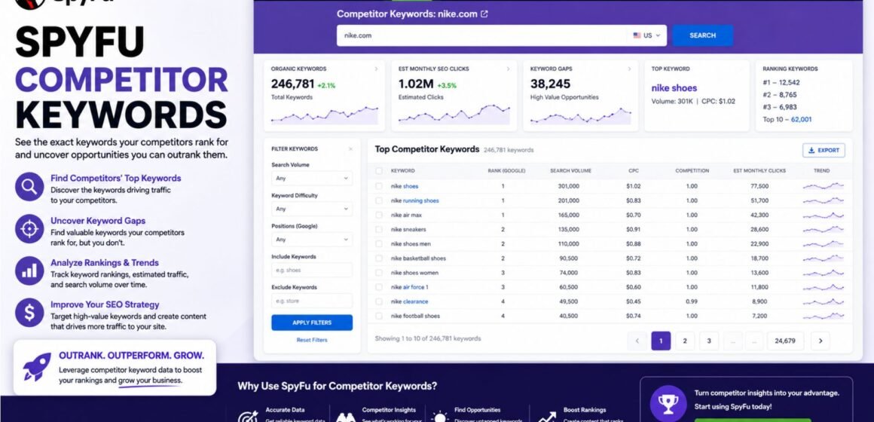The width and height of the screenshot is (874, 422).
Task: Click the APPLY FILTERS button
Action: [312, 323]
